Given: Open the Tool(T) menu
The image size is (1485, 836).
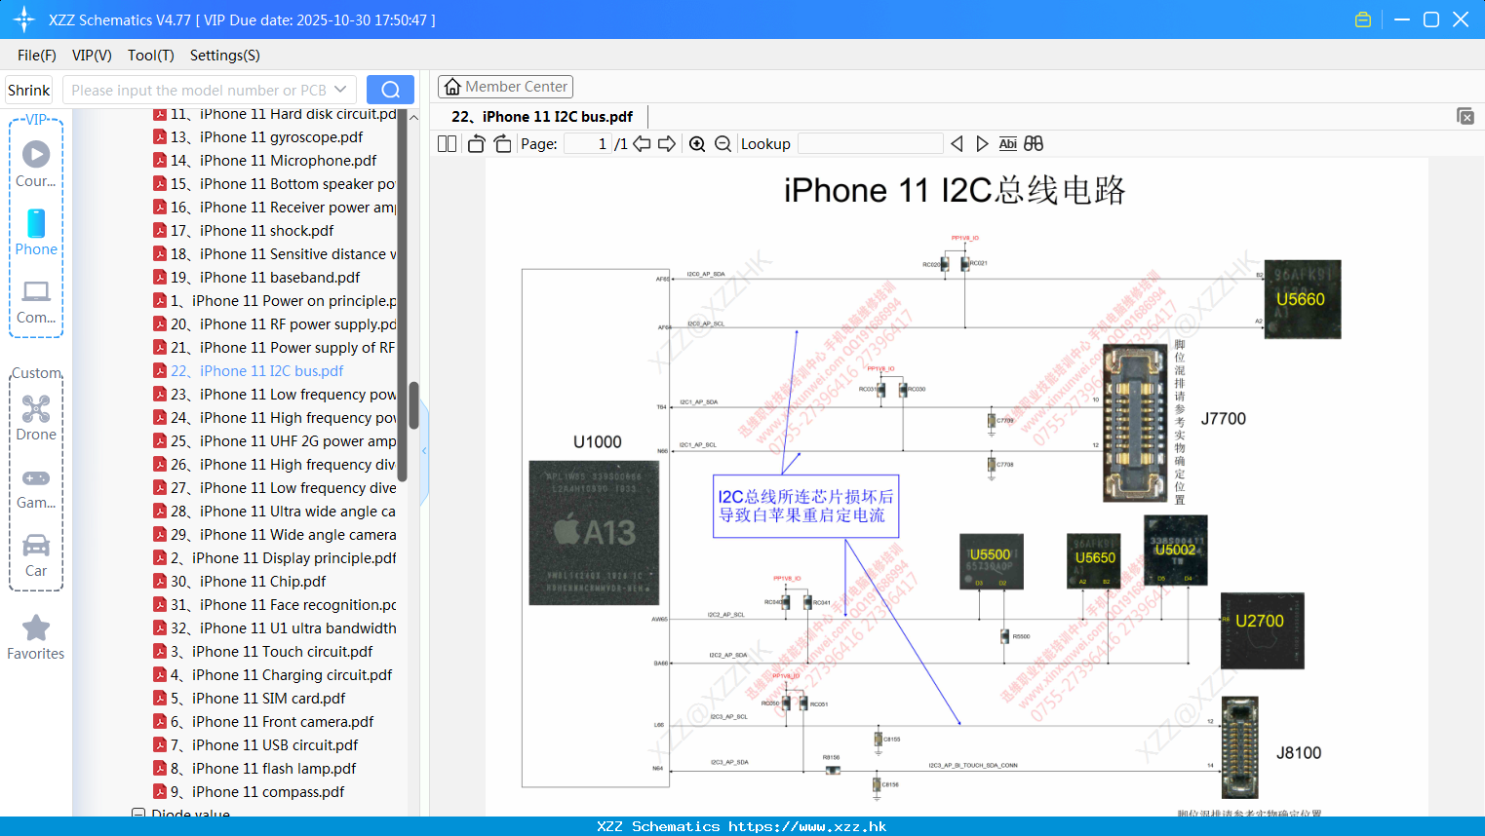Looking at the screenshot, I should tap(151, 56).
